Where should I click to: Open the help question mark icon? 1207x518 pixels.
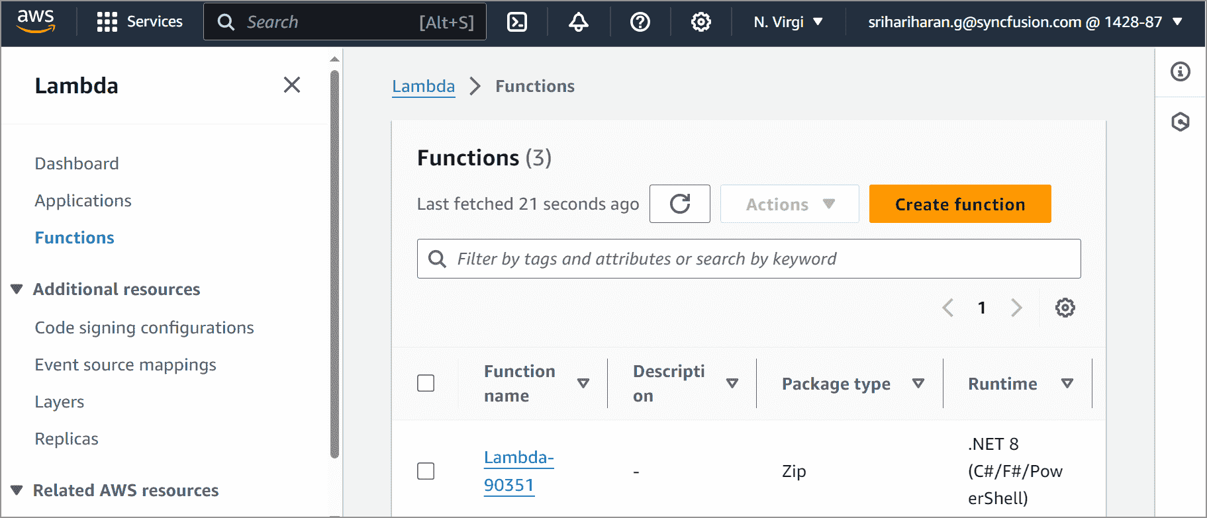click(640, 22)
